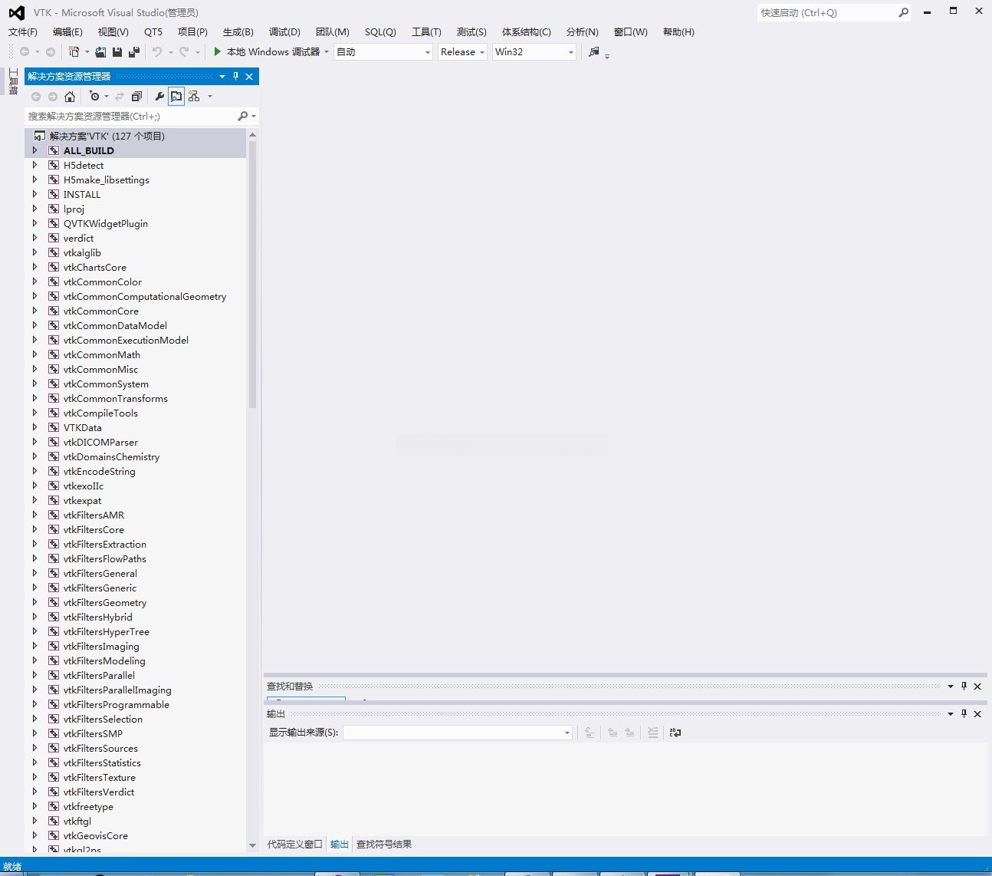Screen dimensions: 992x876
Task: Click the green Start Debugging arrow
Action: (x=218, y=52)
